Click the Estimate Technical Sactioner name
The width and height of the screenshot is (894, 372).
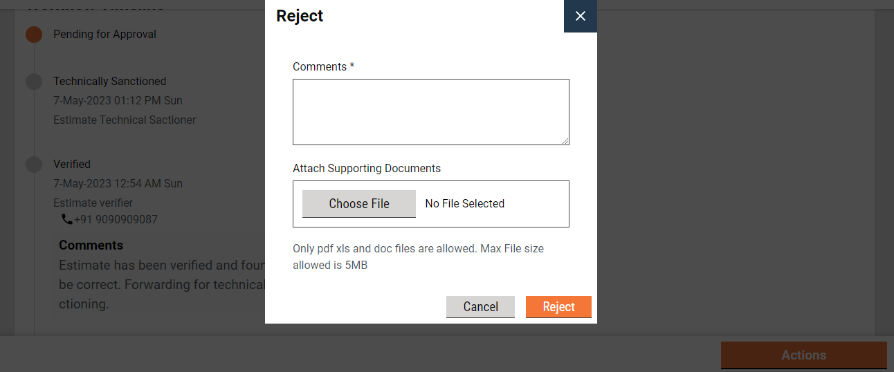125,120
